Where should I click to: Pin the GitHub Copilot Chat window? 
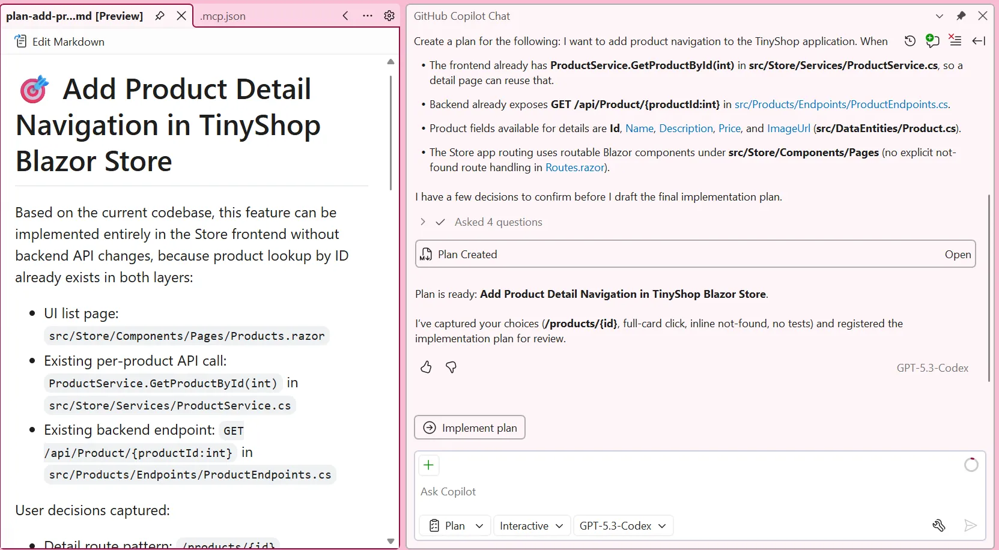(x=961, y=16)
